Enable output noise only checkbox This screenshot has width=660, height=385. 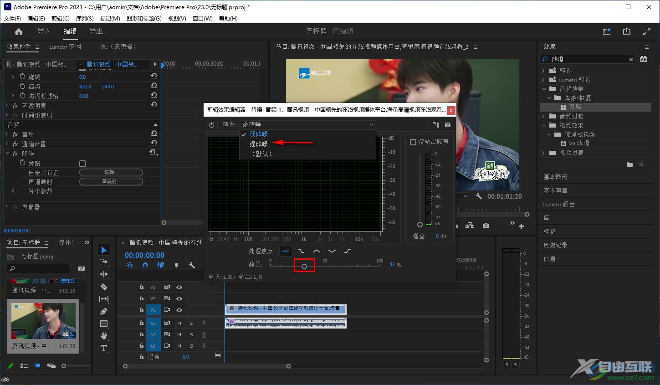[x=413, y=142]
